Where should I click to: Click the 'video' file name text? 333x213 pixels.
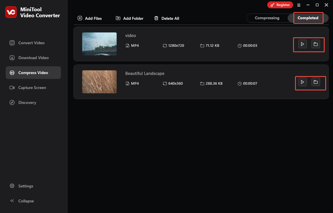[131, 36]
